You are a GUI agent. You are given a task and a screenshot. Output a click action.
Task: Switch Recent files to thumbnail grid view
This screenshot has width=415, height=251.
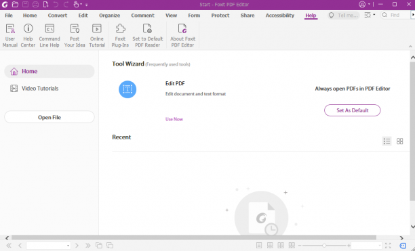[x=399, y=141]
